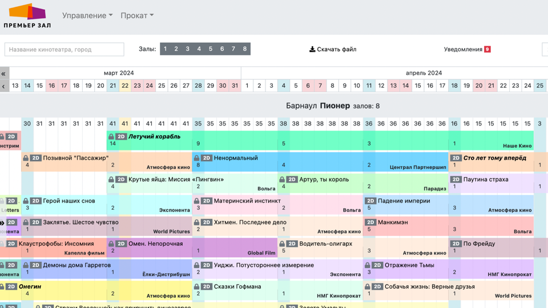The image size is (548, 308).
Task: Toggle hall 5 filter button
Action: coord(211,49)
